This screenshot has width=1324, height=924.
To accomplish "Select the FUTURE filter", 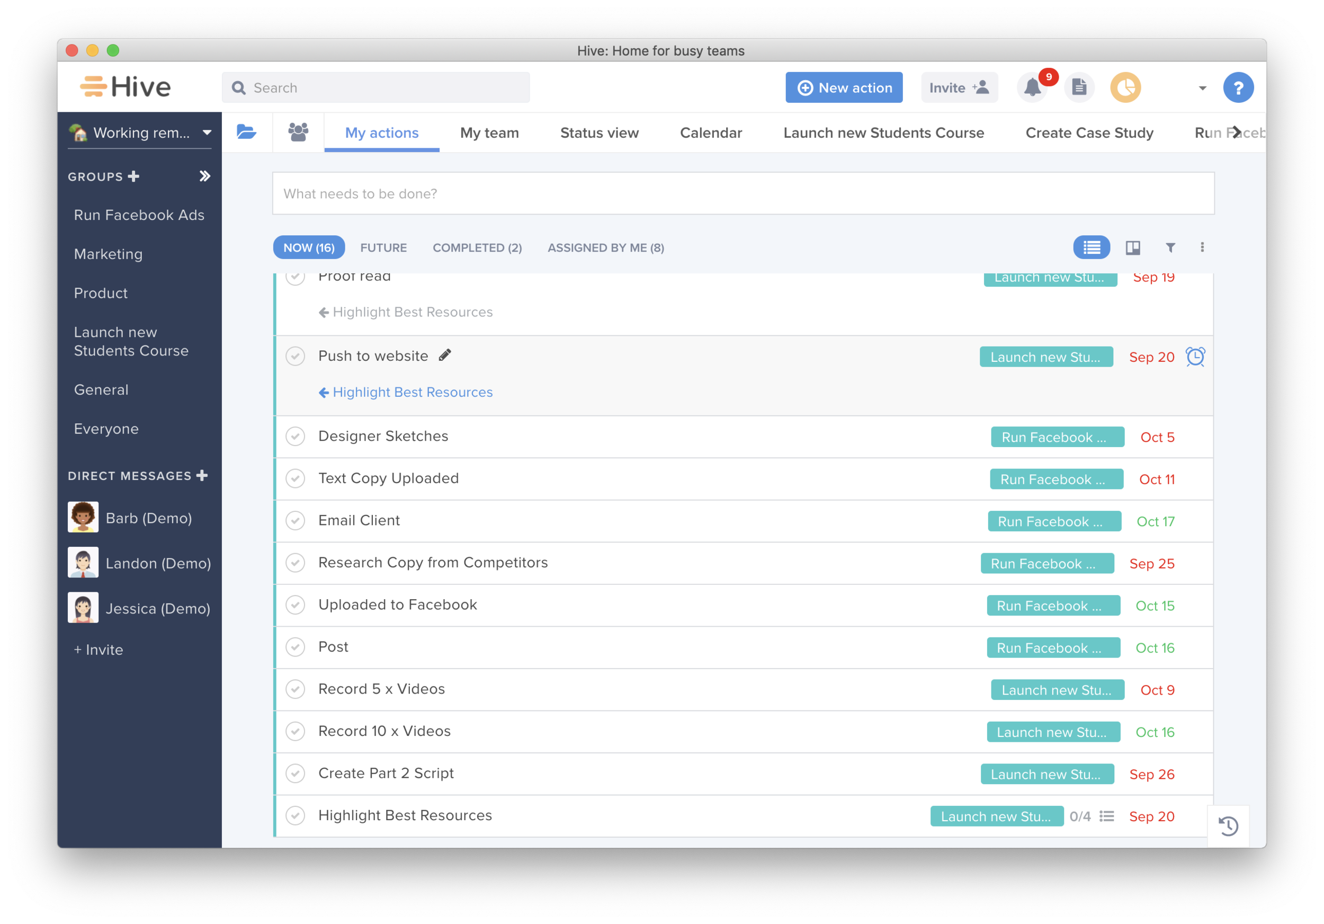I will tap(383, 247).
